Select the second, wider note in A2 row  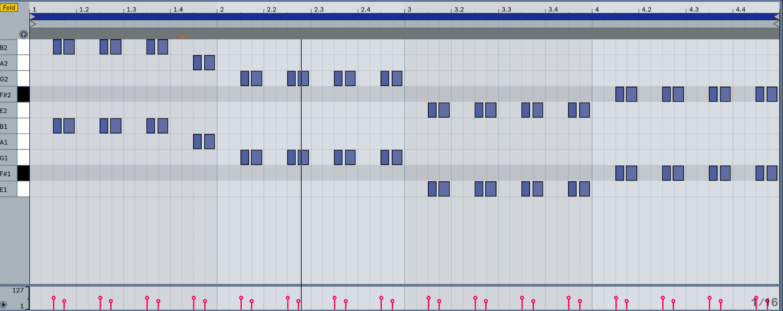tap(209, 63)
